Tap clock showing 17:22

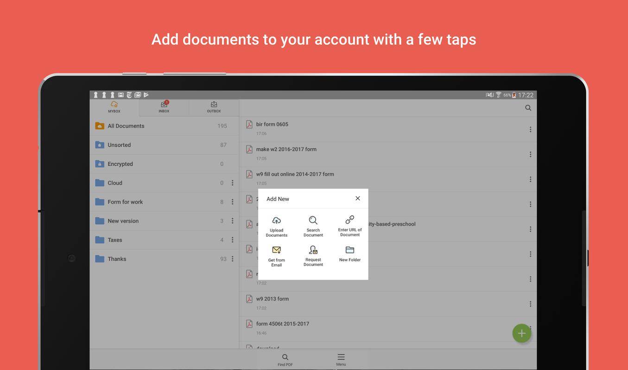pos(526,95)
